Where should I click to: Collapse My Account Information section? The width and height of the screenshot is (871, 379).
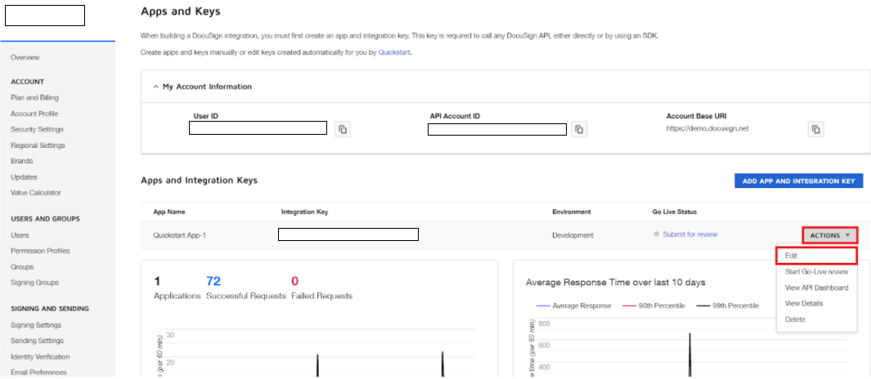click(156, 87)
